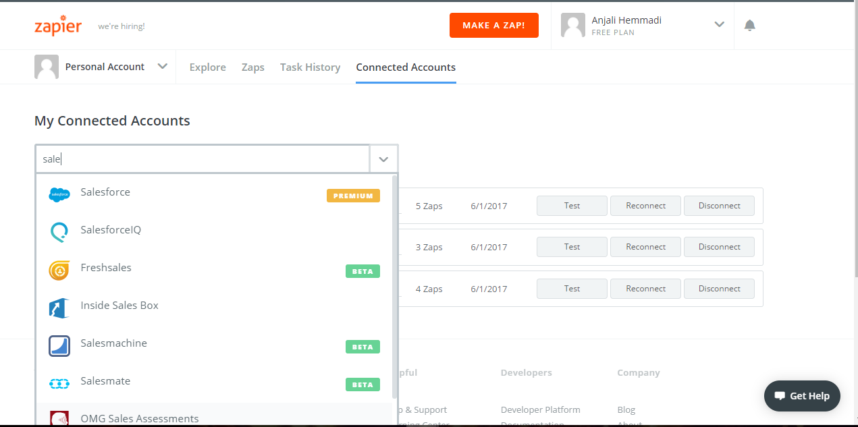Open the notifications bell
Screen dimensions: 858x427
[749, 26]
